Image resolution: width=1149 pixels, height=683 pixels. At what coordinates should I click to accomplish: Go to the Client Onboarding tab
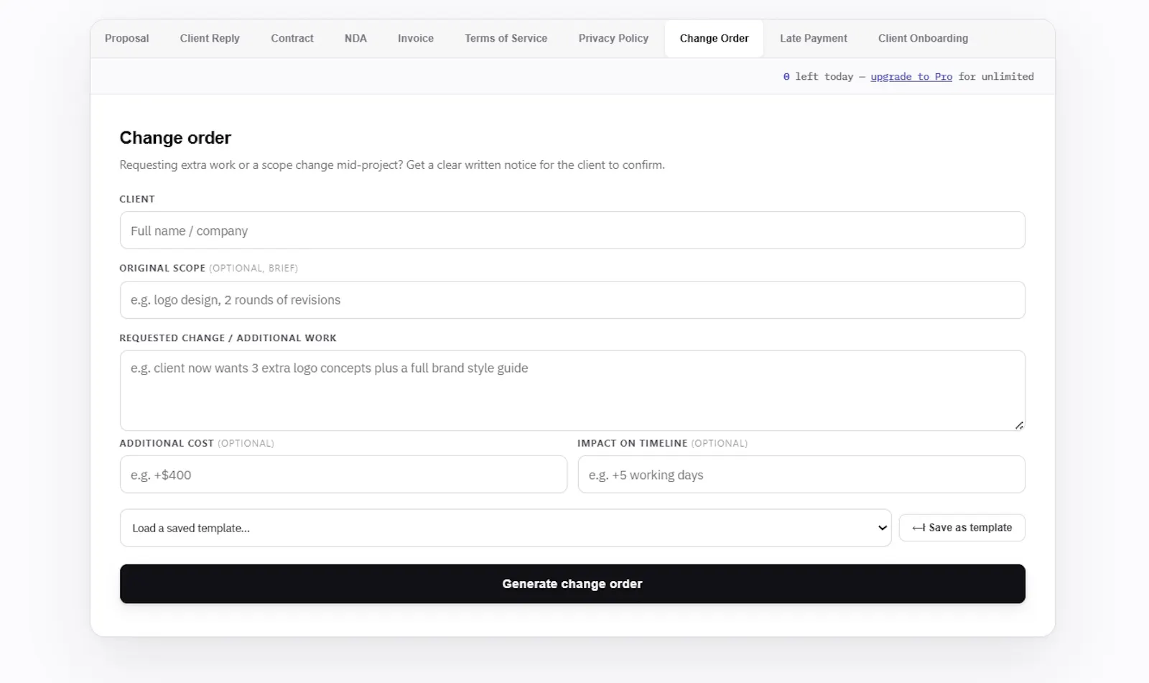pos(923,38)
